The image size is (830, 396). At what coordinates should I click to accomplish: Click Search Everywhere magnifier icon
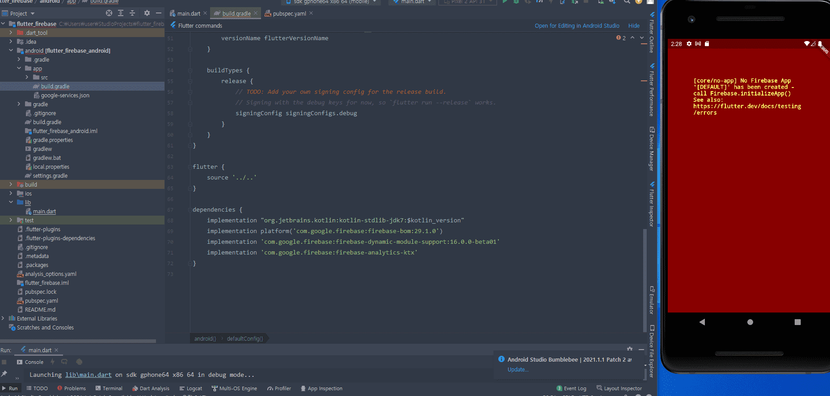tap(627, 2)
